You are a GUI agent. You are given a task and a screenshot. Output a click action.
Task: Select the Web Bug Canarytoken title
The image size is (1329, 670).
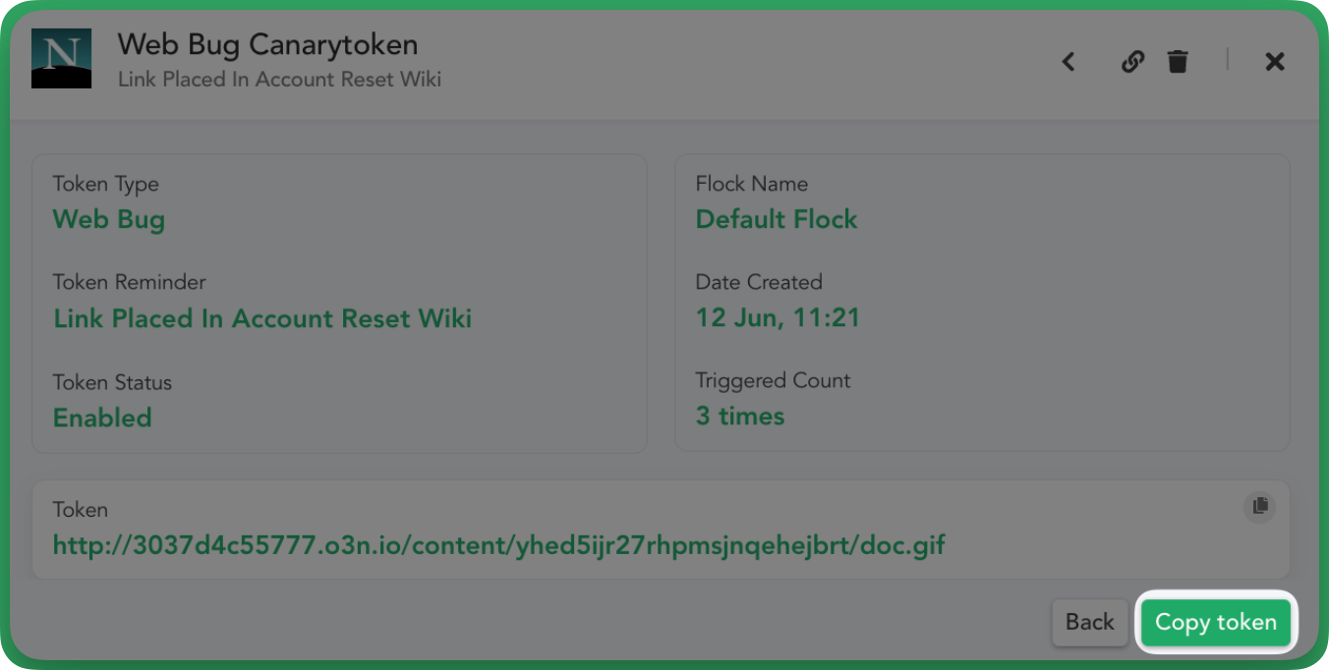pos(267,44)
